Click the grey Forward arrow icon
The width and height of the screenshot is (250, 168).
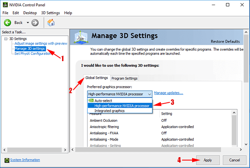click(x=35, y=22)
